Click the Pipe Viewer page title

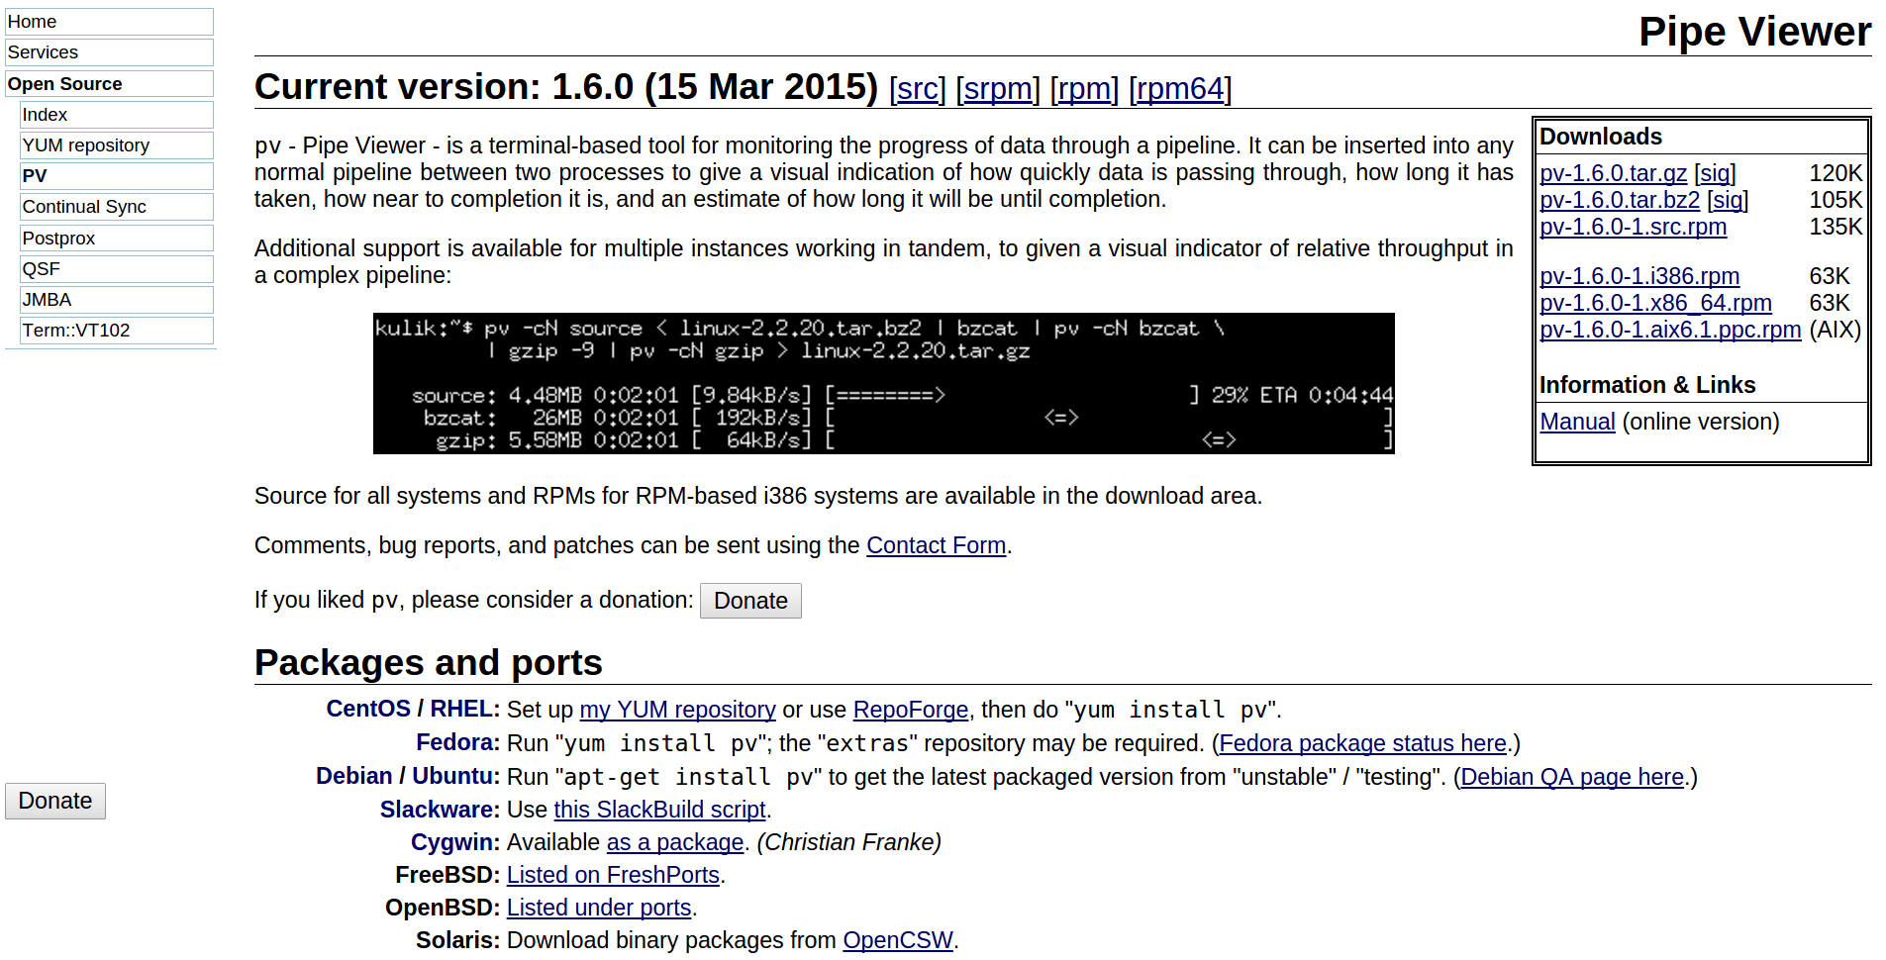[x=1754, y=32]
